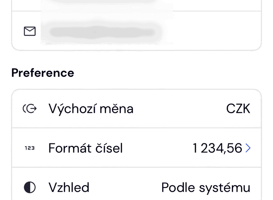This screenshot has height=200, width=273.
Task: Click the default currency icon
Action: 30,109
